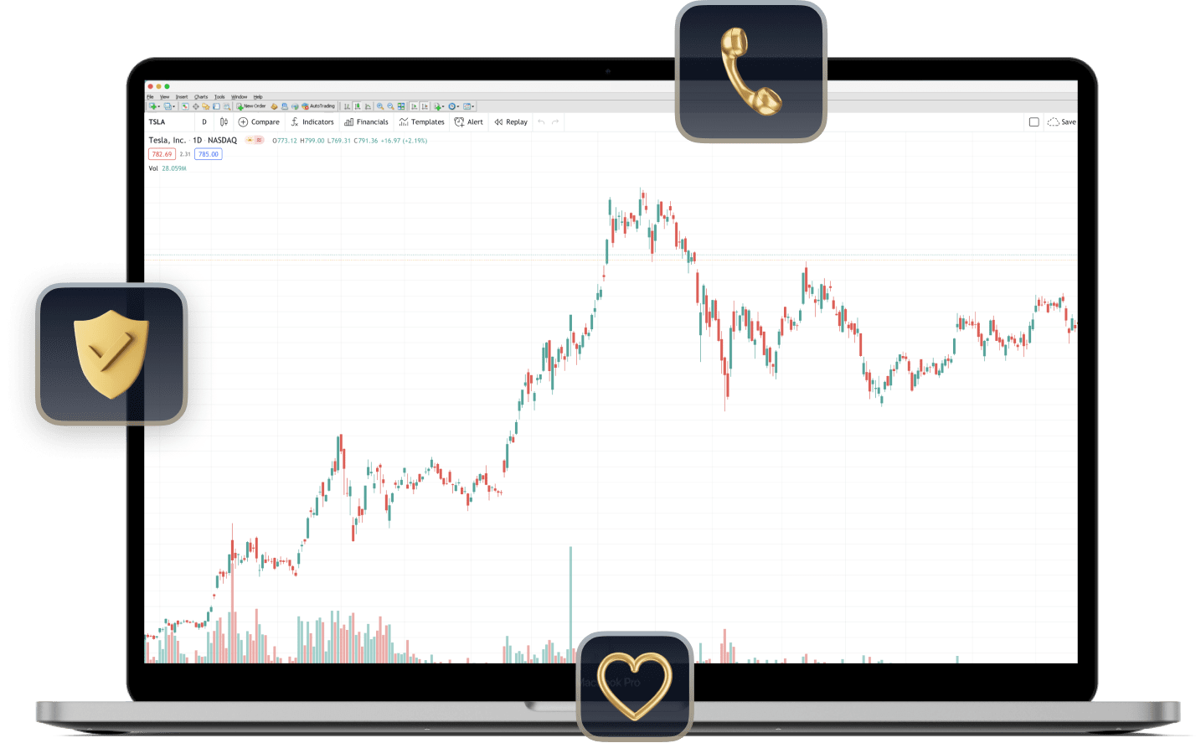Expand the templates dropdown in MT toolbar
Viewport: 1201px width, 743px height.
469,106
